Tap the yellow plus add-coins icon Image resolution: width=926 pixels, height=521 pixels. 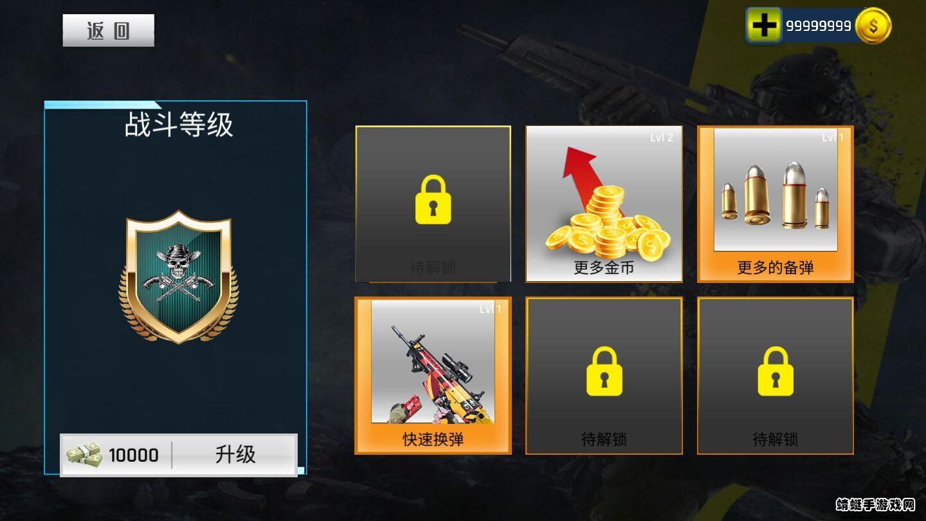764,26
